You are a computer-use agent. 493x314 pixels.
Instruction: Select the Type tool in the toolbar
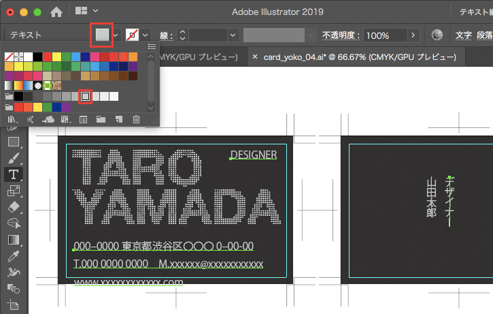click(13, 174)
